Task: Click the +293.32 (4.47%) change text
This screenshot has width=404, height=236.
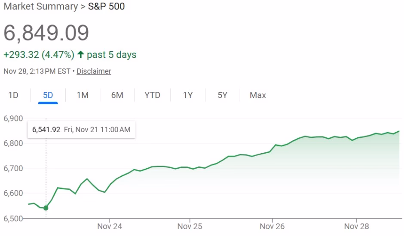Action: click(x=39, y=55)
